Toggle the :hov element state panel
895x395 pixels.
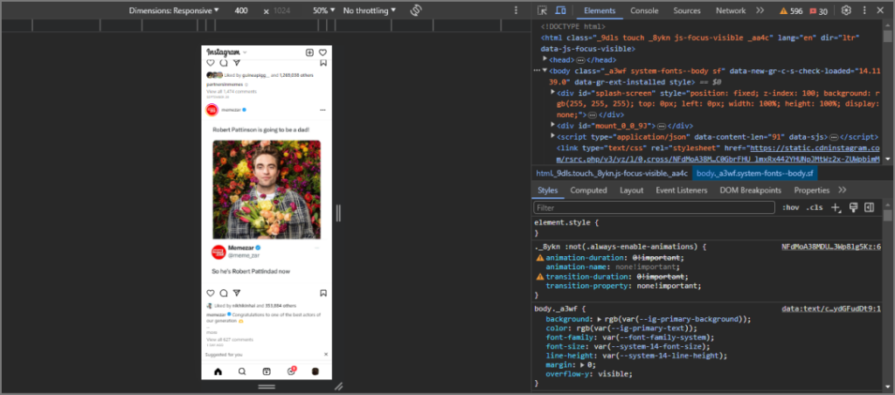(x=790, y=207)
